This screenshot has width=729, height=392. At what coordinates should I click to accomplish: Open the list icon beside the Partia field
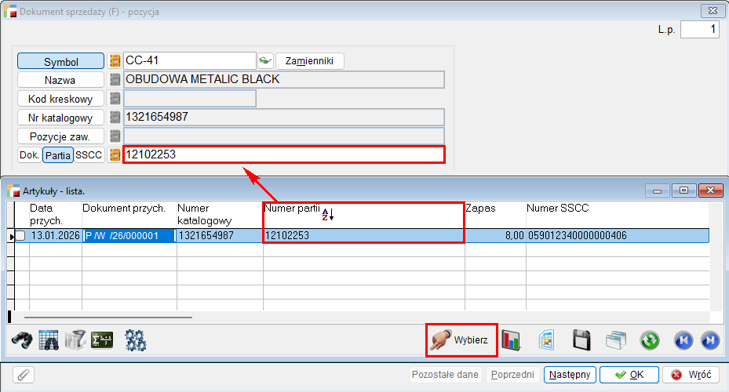tap(115, 155)
